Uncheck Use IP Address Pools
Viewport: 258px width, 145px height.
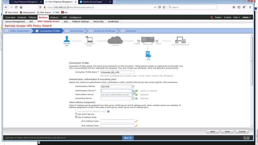pyautogui.click(x=76, y=117)
